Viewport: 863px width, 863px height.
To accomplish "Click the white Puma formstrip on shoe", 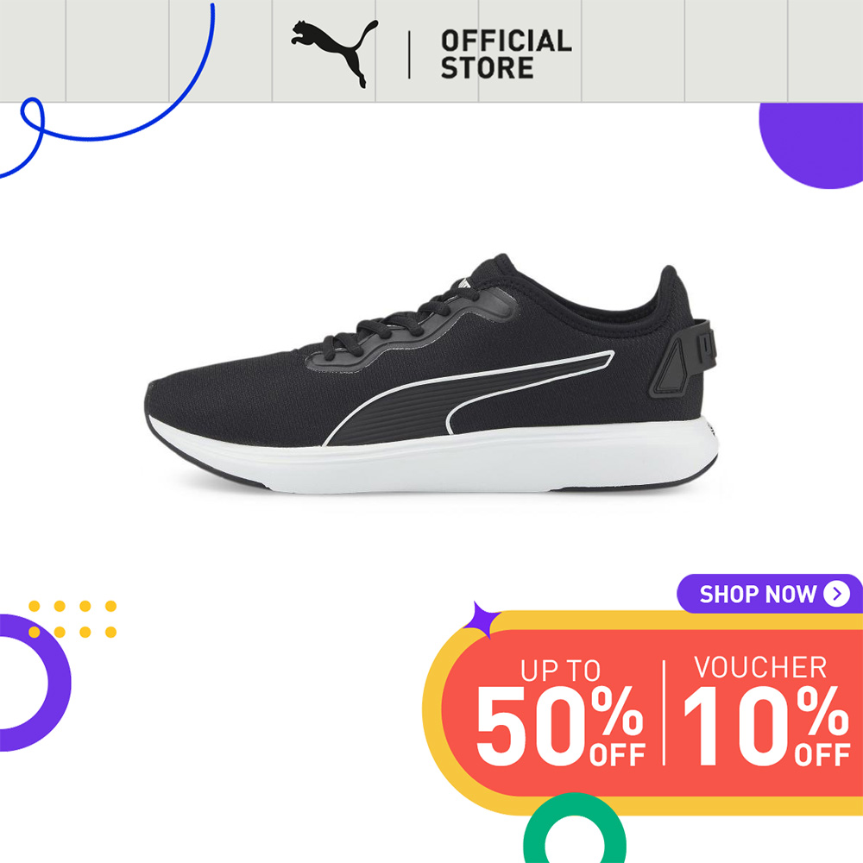I will pos(469,398).
